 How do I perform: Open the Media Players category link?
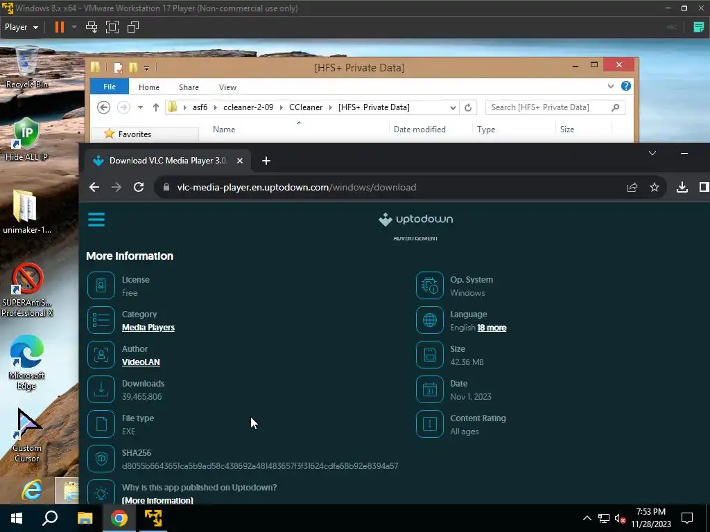148,328
